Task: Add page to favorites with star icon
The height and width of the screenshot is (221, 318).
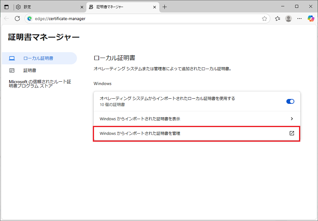Action: (264, 19)
